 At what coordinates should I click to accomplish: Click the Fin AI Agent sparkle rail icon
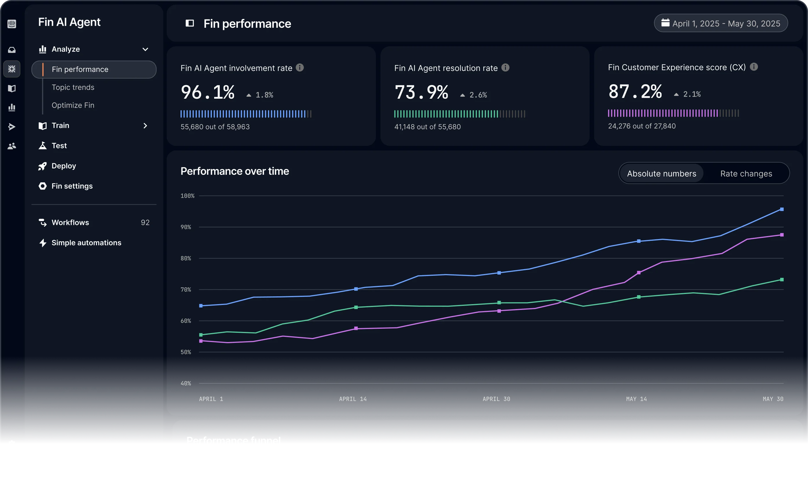[x=12, y=69]
